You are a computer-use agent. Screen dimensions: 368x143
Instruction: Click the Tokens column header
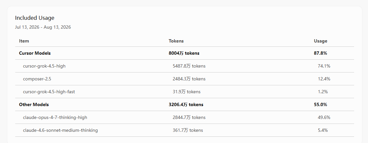[x=176, y=41]
